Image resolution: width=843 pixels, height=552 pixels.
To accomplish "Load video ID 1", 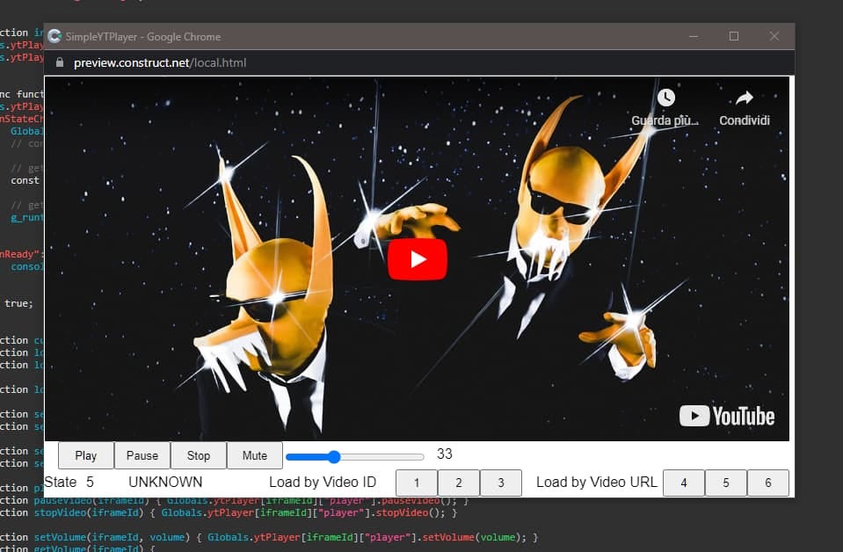I will point(416,483).
